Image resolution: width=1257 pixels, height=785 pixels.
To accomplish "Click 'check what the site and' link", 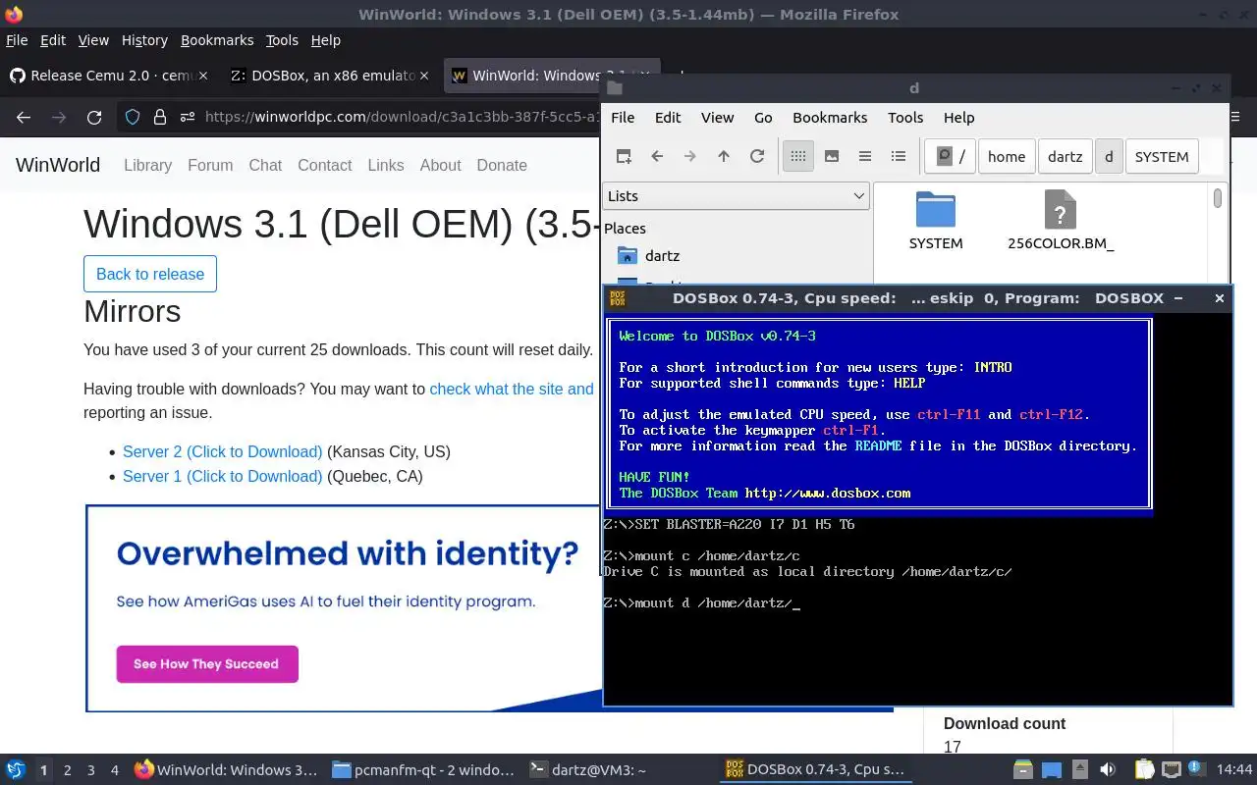I will point(512,389).
